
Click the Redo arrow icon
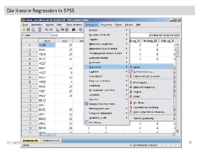pyautogui.click(x=51, y=30)
